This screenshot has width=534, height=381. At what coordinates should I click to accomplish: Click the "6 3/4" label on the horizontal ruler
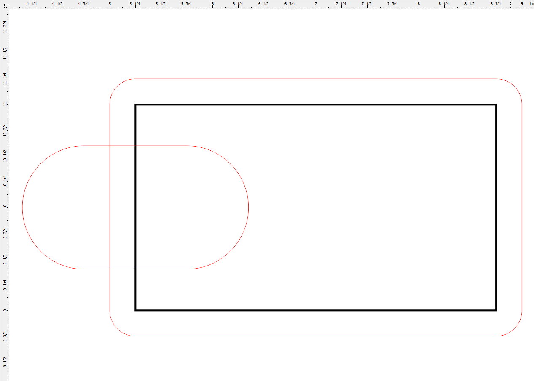pyautogui.click(x=289, y=3)
